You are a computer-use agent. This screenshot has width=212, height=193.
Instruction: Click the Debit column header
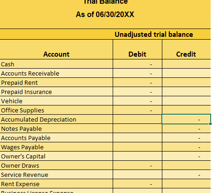[138, 49]
